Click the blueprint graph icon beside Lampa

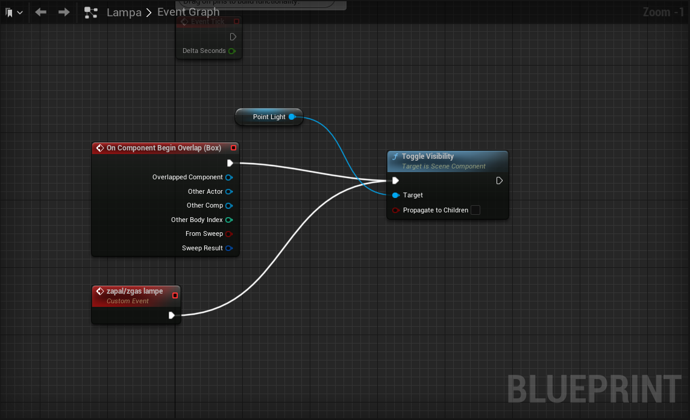91,12
